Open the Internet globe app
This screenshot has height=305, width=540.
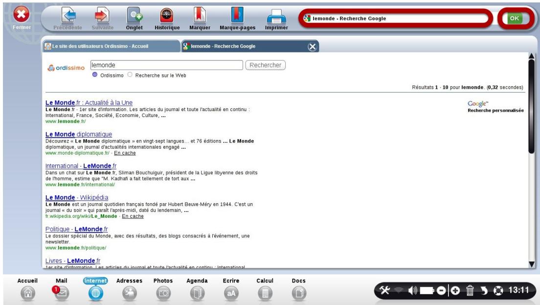(x=95, y=293)
